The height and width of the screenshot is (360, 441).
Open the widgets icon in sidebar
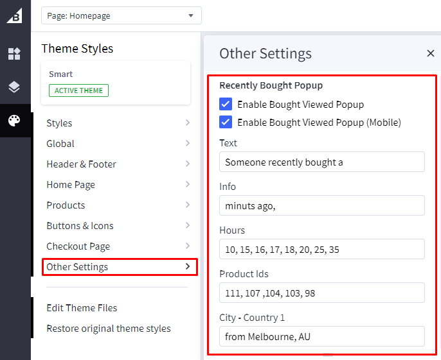[14, 54]
